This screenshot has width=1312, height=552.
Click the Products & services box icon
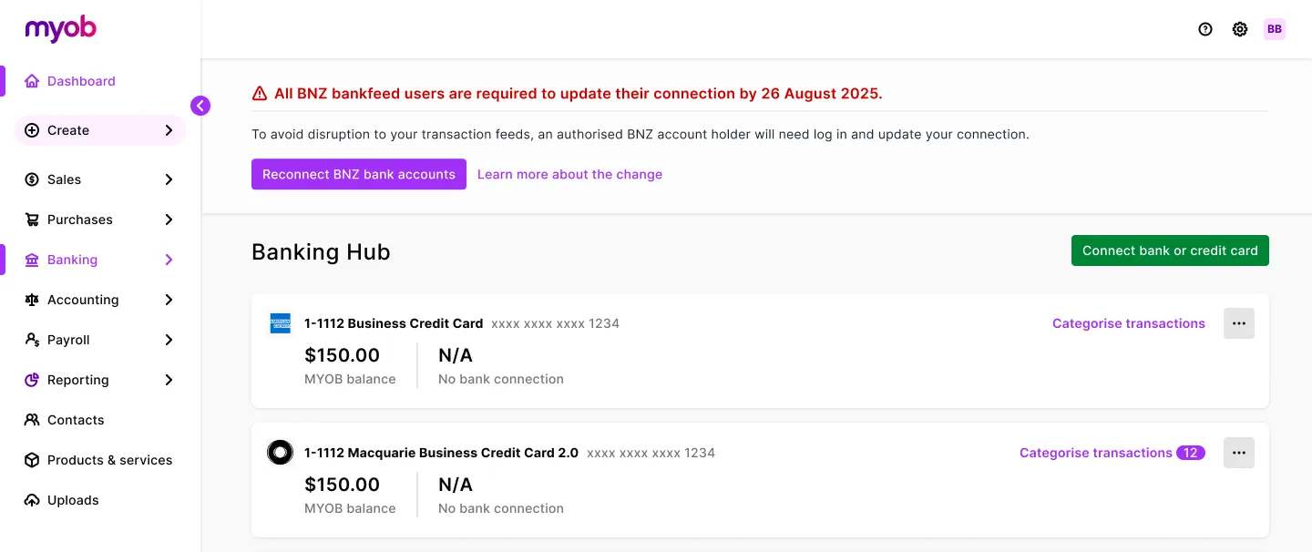click(32, 460)
